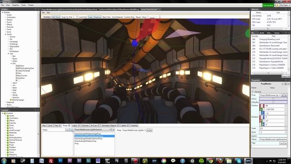Image resolution: width=291 pixels, height=164 pixels.
Task: Open the Tickets menu
Action: coord(30,5)
